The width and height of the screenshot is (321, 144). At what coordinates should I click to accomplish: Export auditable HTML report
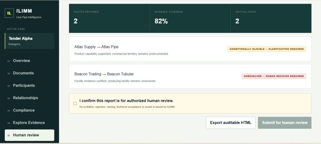point(231,123)
